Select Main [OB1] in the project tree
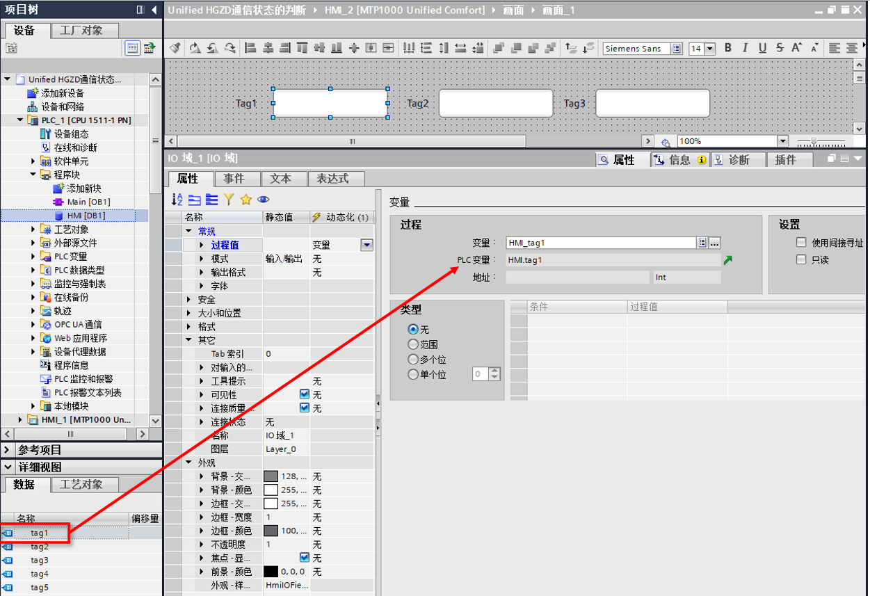 [x=88, y=202]
